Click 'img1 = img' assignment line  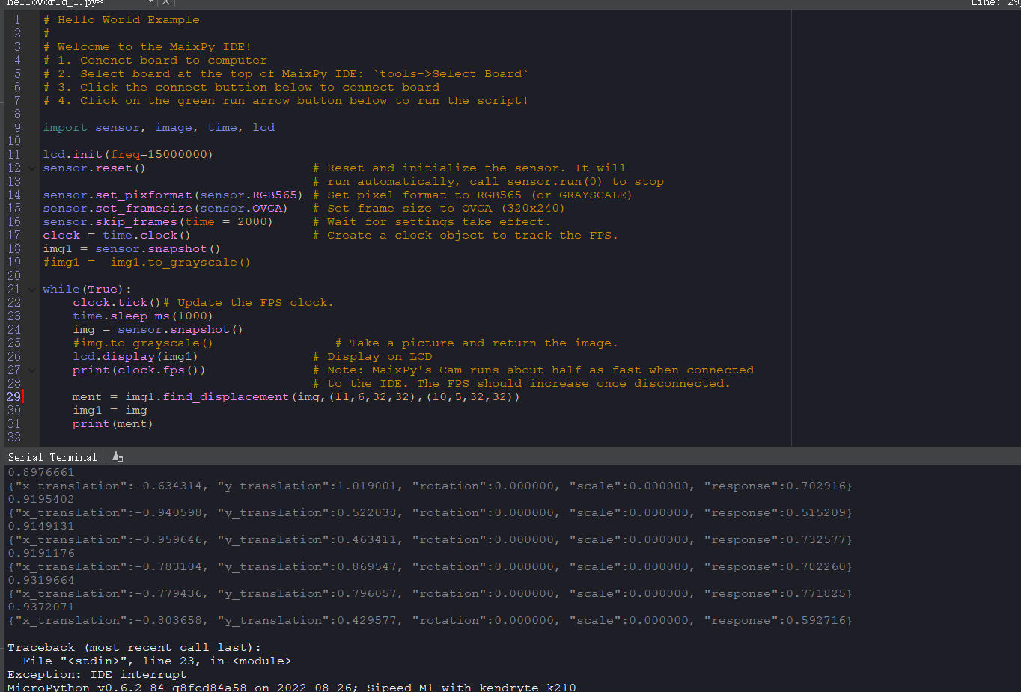[110, 411]
